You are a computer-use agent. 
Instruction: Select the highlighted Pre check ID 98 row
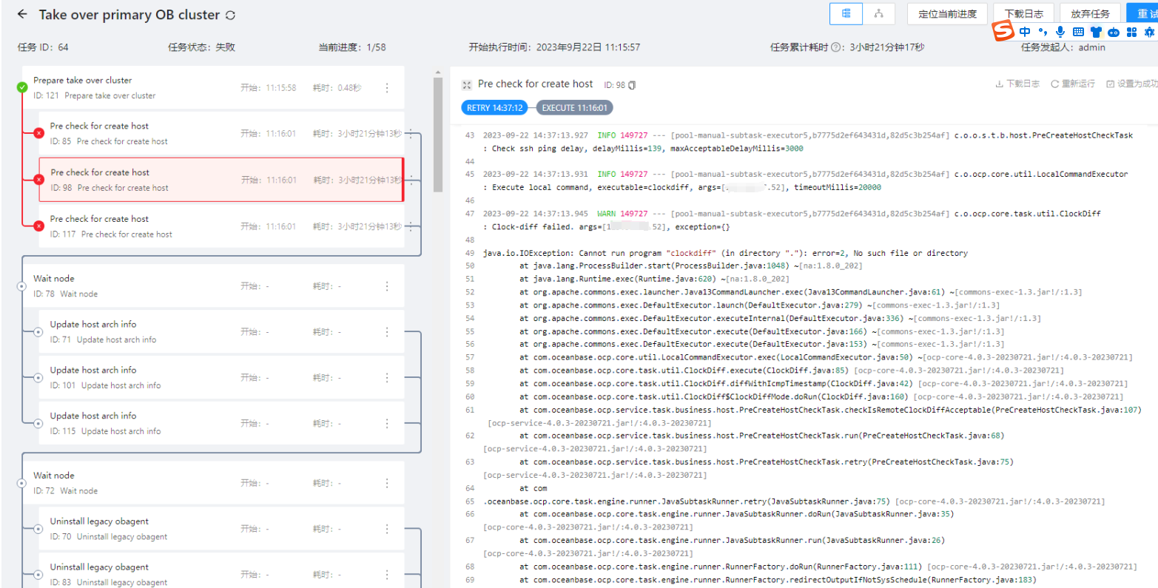click(x=221, y=180)
